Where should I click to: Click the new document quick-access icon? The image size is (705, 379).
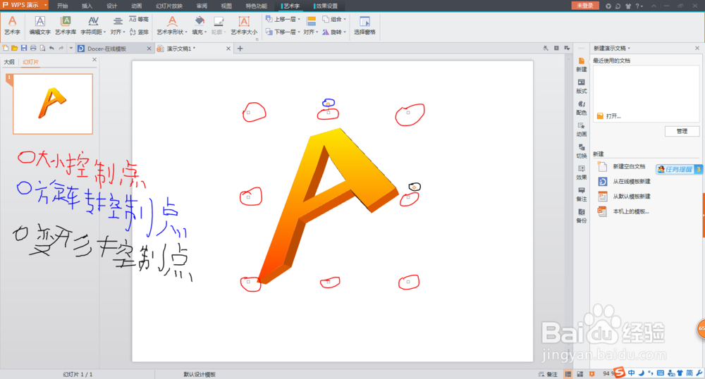coord(6,48)
